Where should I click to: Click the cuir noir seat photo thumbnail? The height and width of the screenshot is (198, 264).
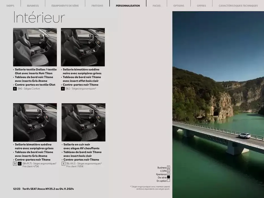coord(83,122)
